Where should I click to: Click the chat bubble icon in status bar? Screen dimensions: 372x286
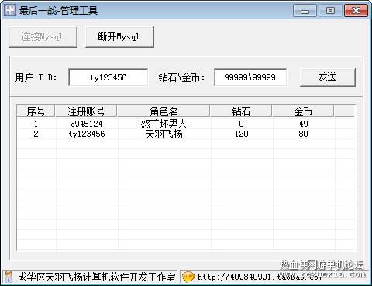[x=188, y=277]
